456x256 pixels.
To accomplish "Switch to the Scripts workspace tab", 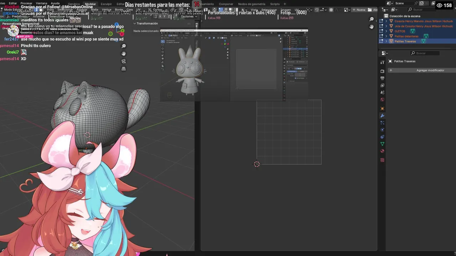I will [275, 4].
